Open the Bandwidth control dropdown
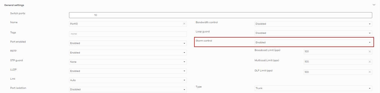Viewport: 380px width, 93px height. 313,24
